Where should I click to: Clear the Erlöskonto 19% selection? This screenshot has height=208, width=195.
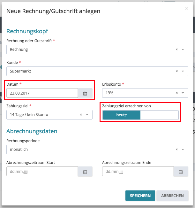click(176, 93)
